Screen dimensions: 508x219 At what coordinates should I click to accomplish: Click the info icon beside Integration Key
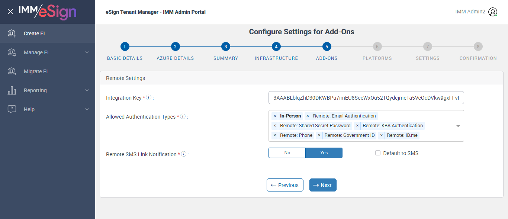pos(149,97)
